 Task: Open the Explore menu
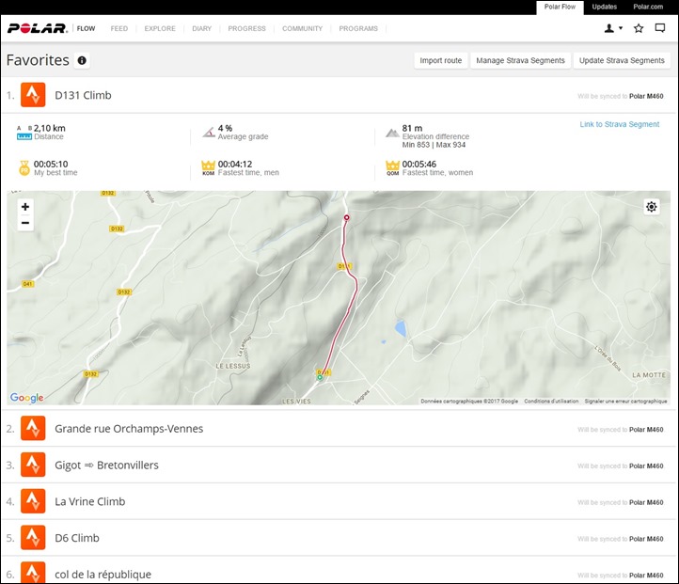point(160,28)
